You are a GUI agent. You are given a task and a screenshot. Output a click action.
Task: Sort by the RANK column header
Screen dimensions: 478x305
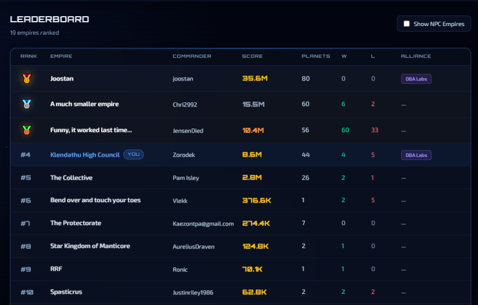click(x=29, y=56)
